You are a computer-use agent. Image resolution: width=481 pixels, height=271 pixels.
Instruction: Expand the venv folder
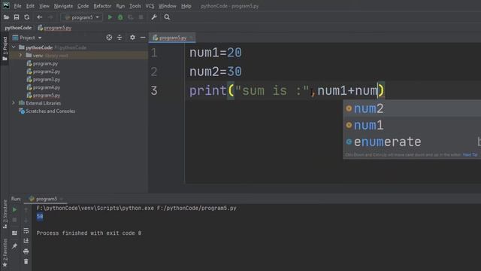pyautogui.click(x=20, y=56)
